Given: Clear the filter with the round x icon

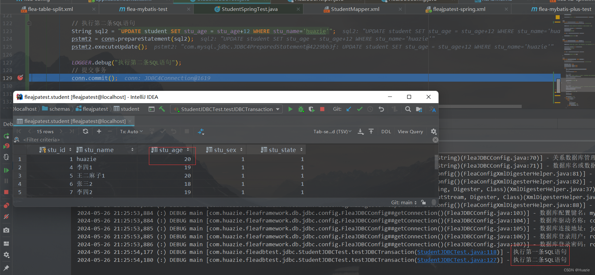Looking at the screenshot, I should point(436,140).
